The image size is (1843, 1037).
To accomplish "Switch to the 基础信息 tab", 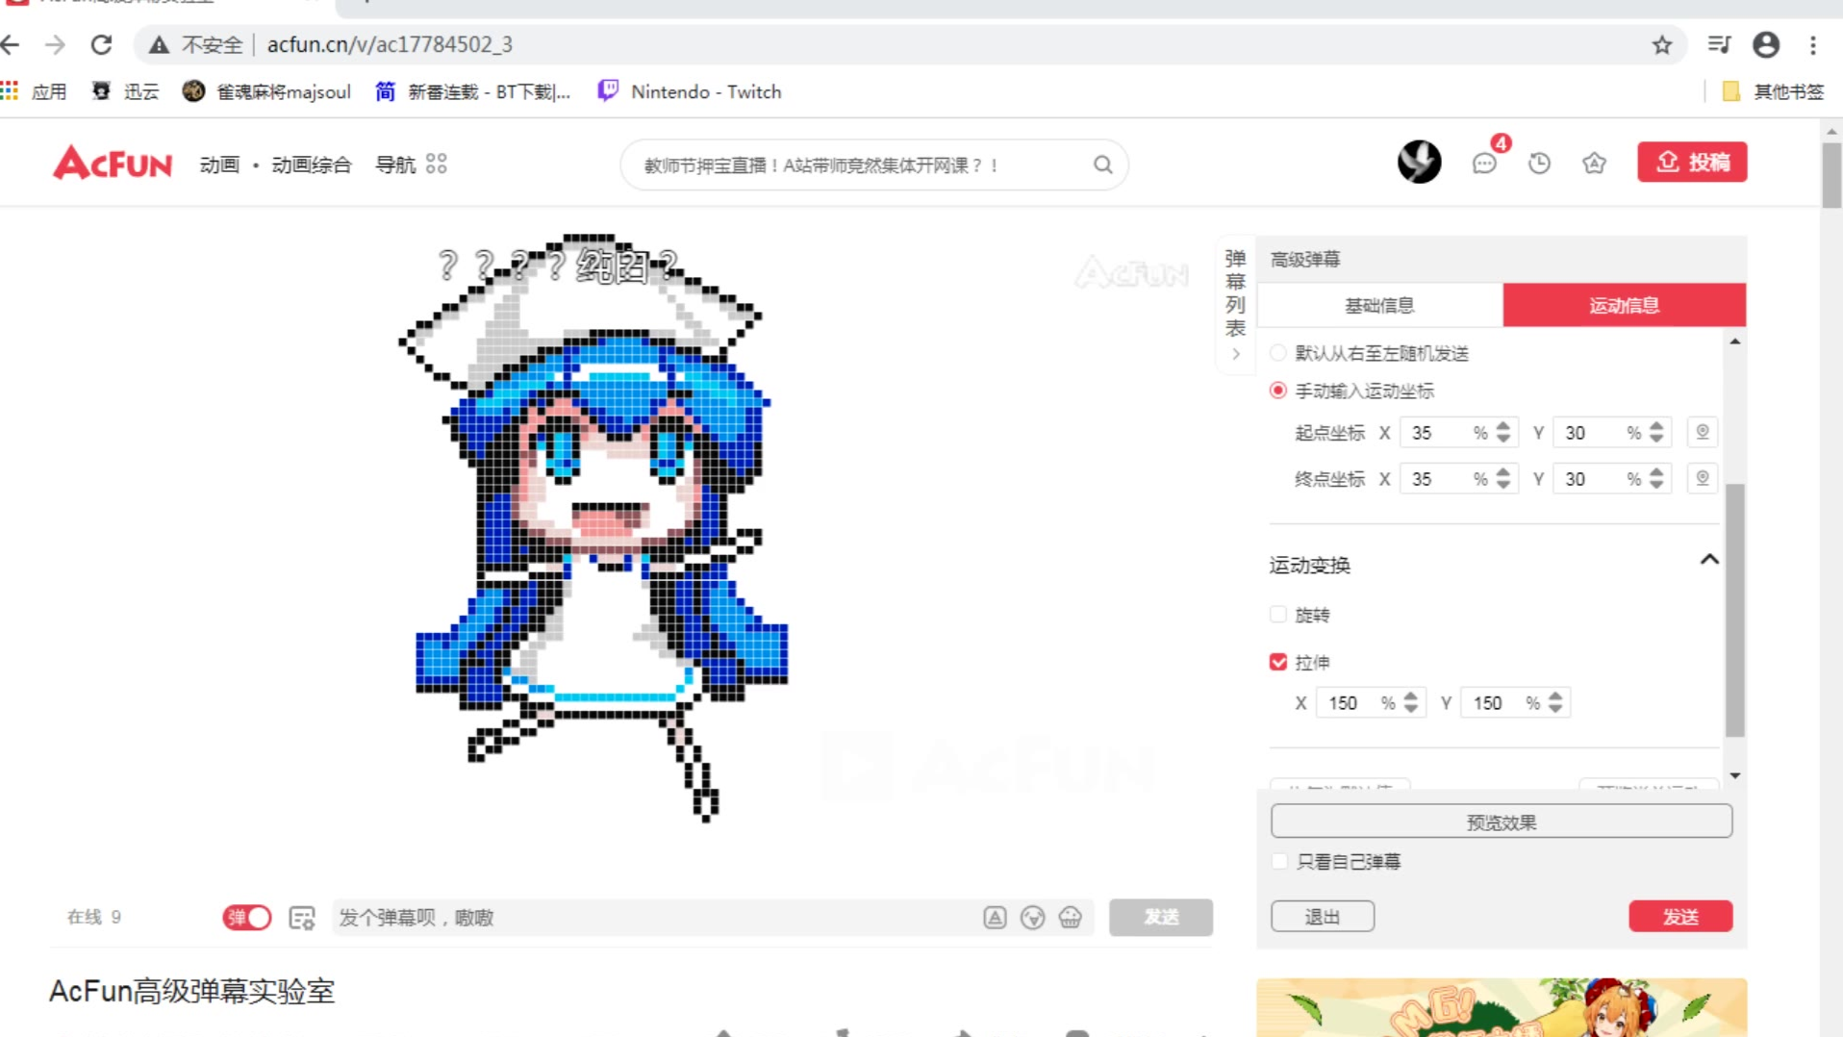I will [1378, 305].
